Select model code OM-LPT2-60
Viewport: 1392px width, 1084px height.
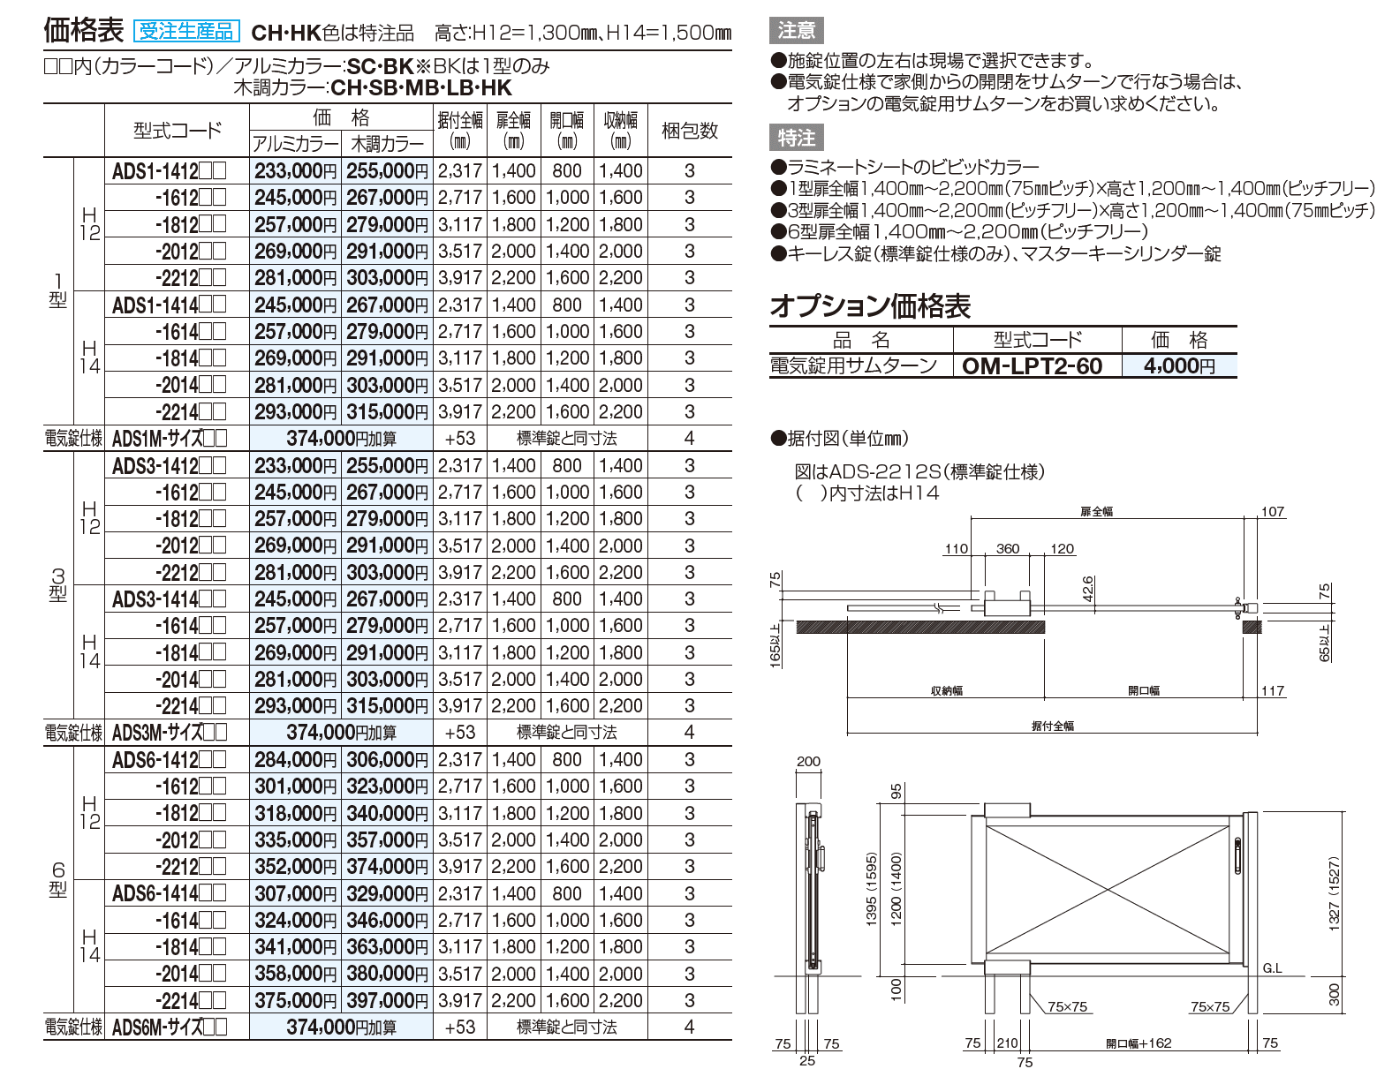pos(1033,365)
